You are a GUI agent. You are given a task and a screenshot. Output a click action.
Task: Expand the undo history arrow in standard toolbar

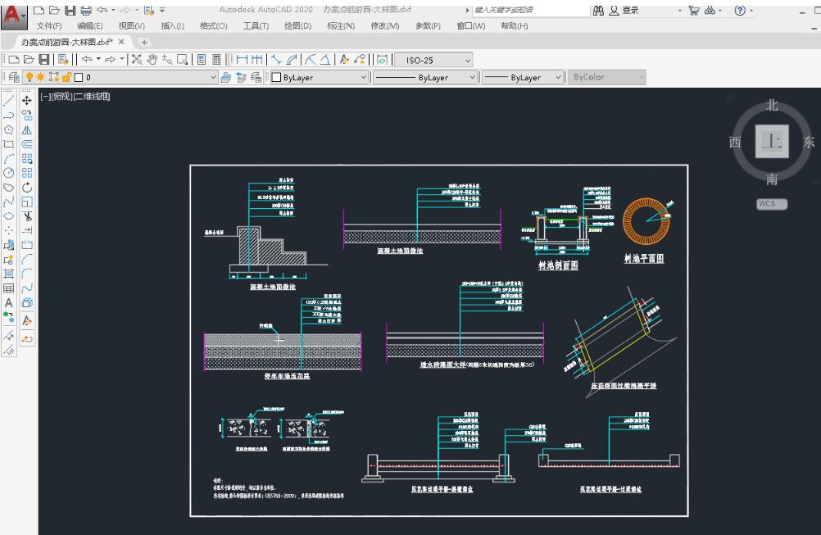pos(98,59)
